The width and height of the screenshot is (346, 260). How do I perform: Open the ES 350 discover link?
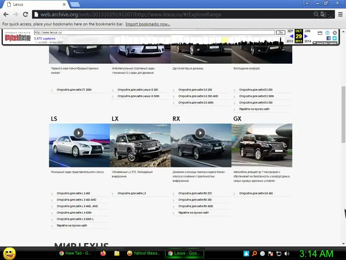(256, 103)
